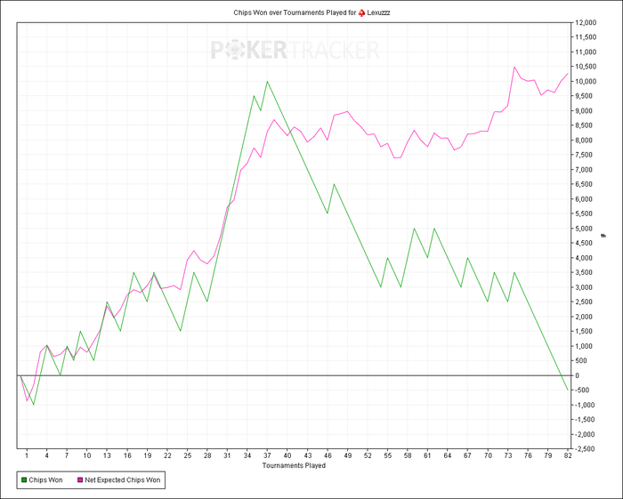Click the -1,000 y-axis value
Screen dimensions: 623x499
click(x=586, y=405)
